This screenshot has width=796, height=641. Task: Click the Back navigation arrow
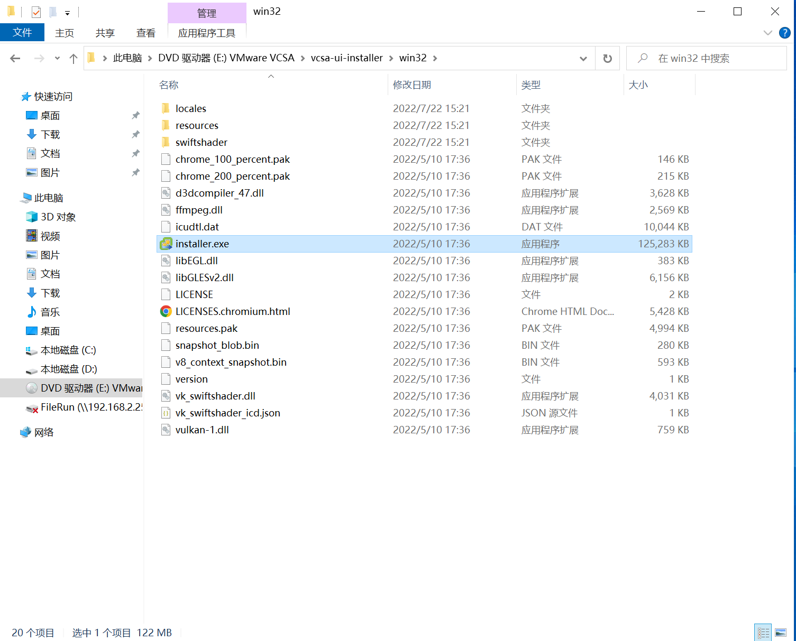[15, 58]
